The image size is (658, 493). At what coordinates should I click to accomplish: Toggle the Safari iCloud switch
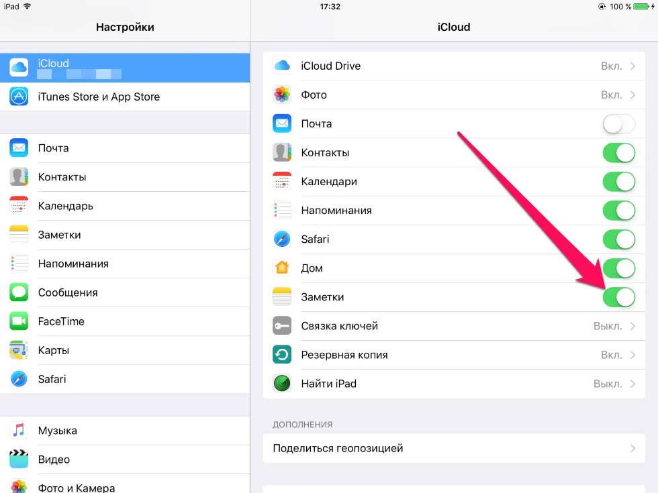point(618,239)
